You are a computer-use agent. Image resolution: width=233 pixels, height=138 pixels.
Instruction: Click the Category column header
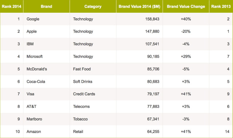click(93, 7)
